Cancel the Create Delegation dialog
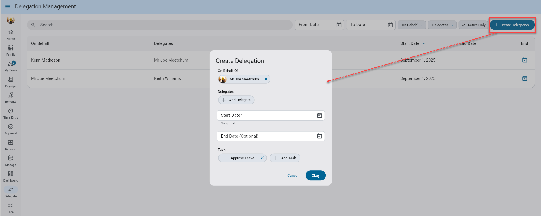This screenshot has width=541, height=216. coord(293,176)
